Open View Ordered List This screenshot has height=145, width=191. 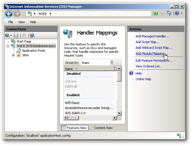(149, 66)
